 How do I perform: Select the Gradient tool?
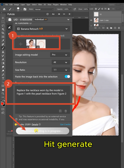coord(3,63)
